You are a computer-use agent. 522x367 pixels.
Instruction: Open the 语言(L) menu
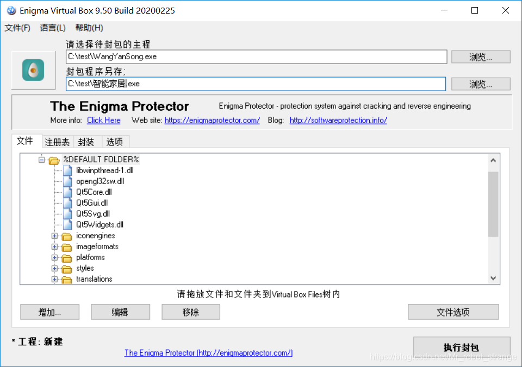pos(53,28)
